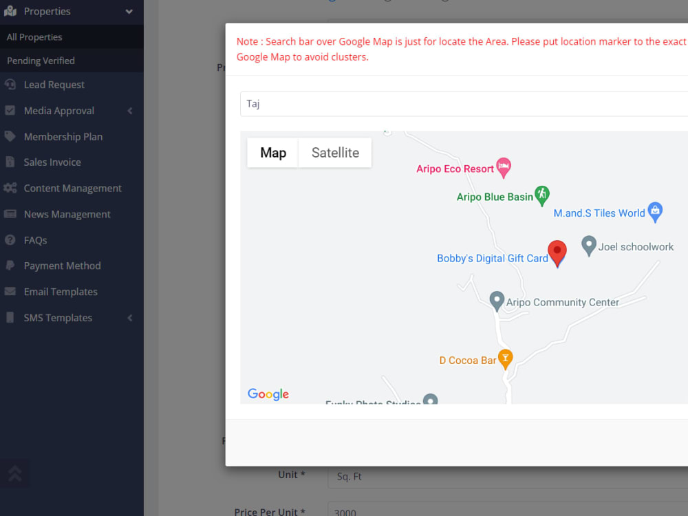Click the SMS Templates phone icon
Screen dimensions: 688x516
click(x=10, y=317)
